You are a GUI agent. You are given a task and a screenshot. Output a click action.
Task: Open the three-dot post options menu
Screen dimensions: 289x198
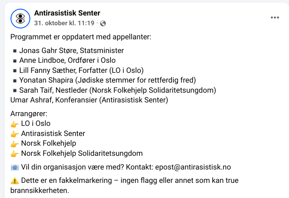point(275,17)
